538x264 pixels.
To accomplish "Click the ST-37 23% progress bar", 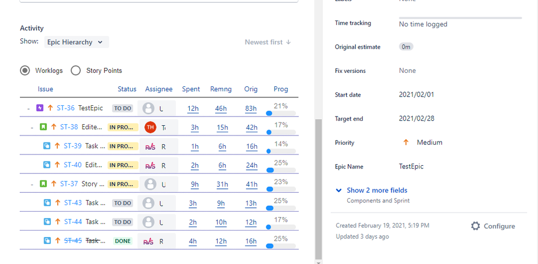I will (281, 189).
